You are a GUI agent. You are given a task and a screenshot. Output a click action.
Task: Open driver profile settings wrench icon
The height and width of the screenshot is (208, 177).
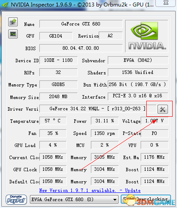pos(163,109)
